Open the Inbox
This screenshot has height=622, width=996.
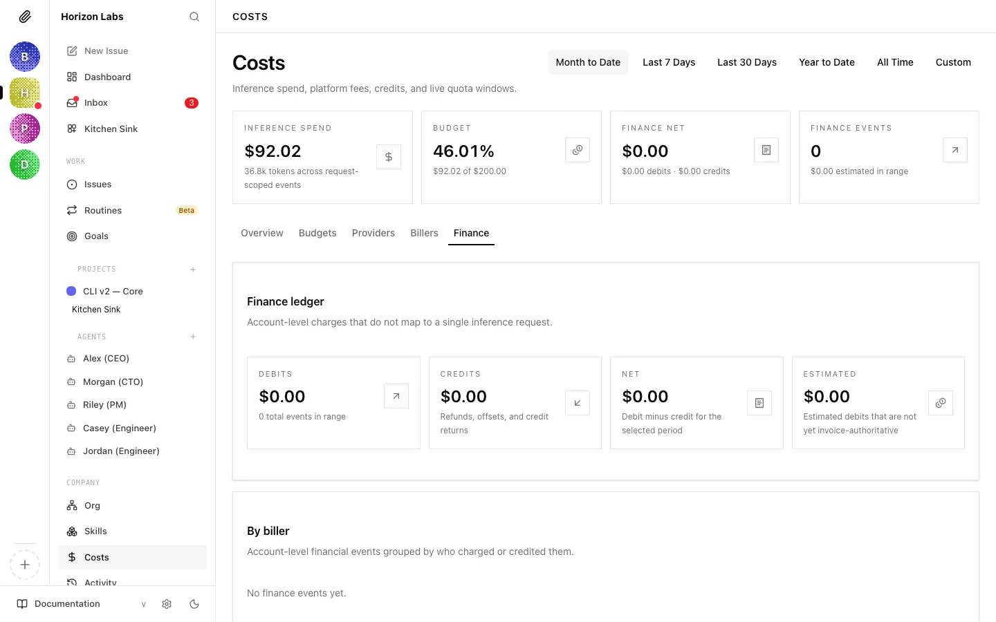click(x=132, y=103)
